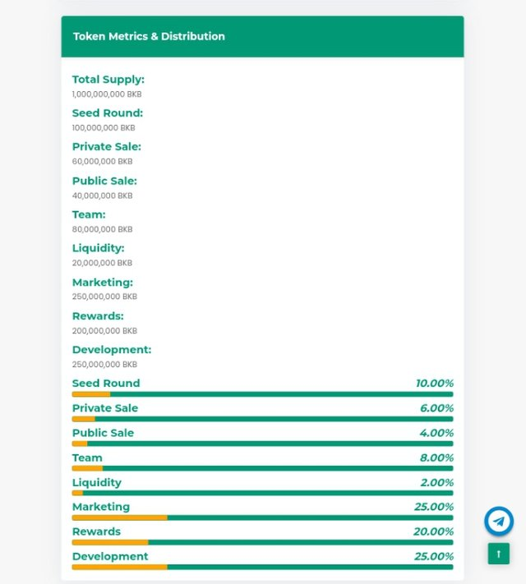Click the Development progress bar

(262, 567)
